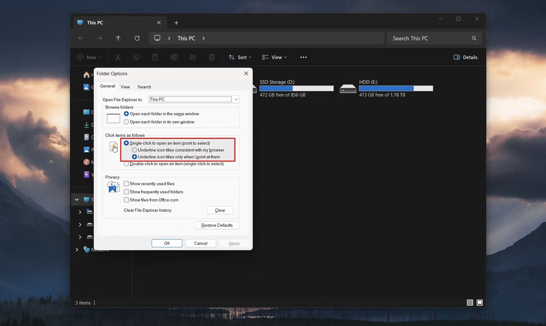Expand the View layout dropdown

pos(274,57)
